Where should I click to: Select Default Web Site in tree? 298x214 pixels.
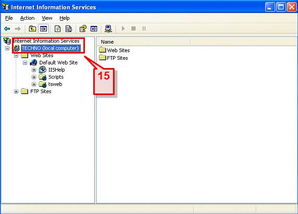click(58, 62)
